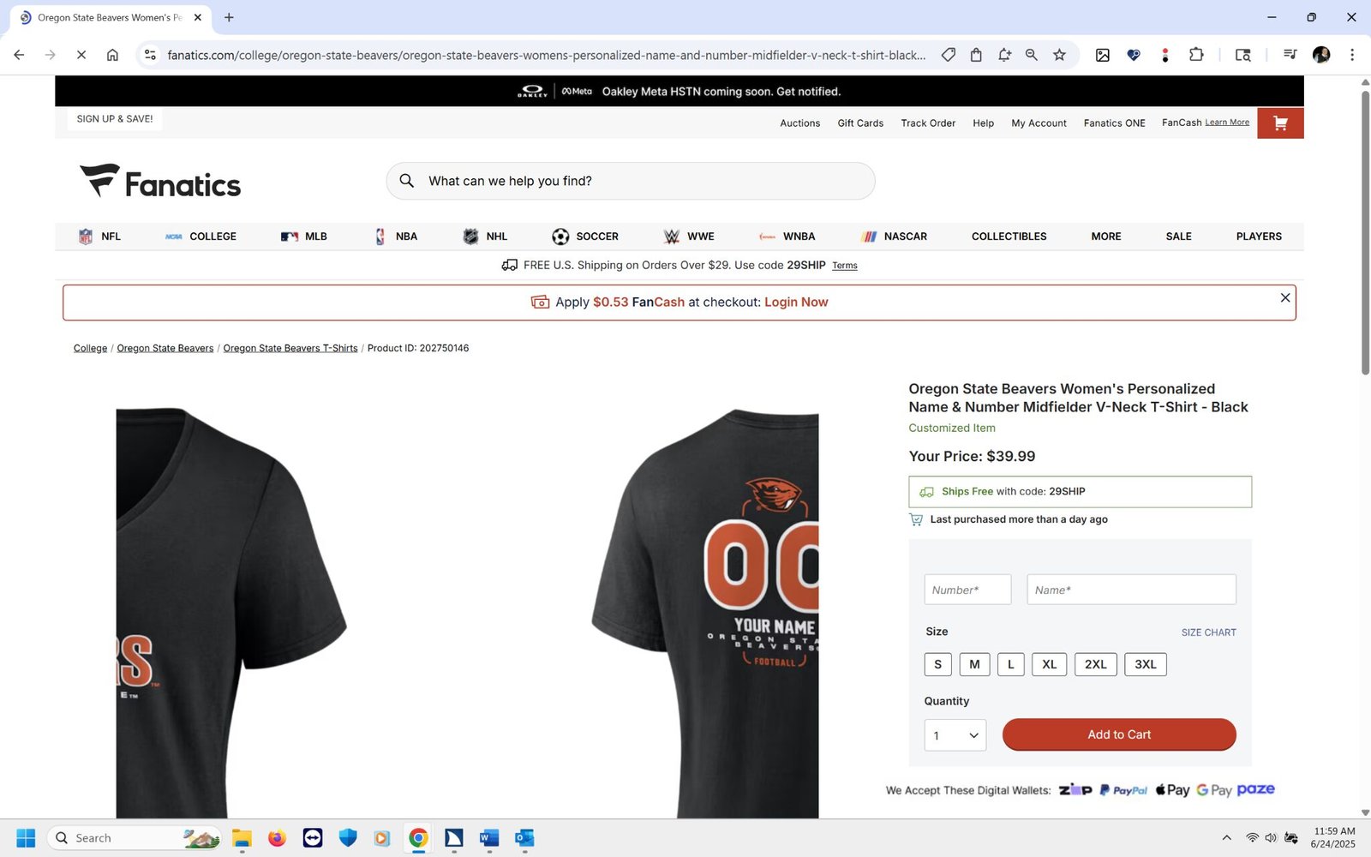
Task: Open the Auctions link
Action: 799,123
